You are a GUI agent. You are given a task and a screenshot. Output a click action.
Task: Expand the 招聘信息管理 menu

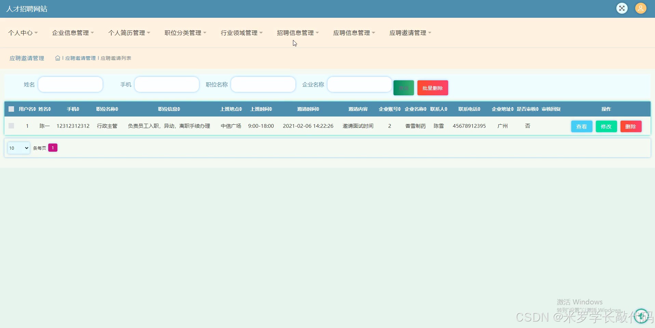298,33
